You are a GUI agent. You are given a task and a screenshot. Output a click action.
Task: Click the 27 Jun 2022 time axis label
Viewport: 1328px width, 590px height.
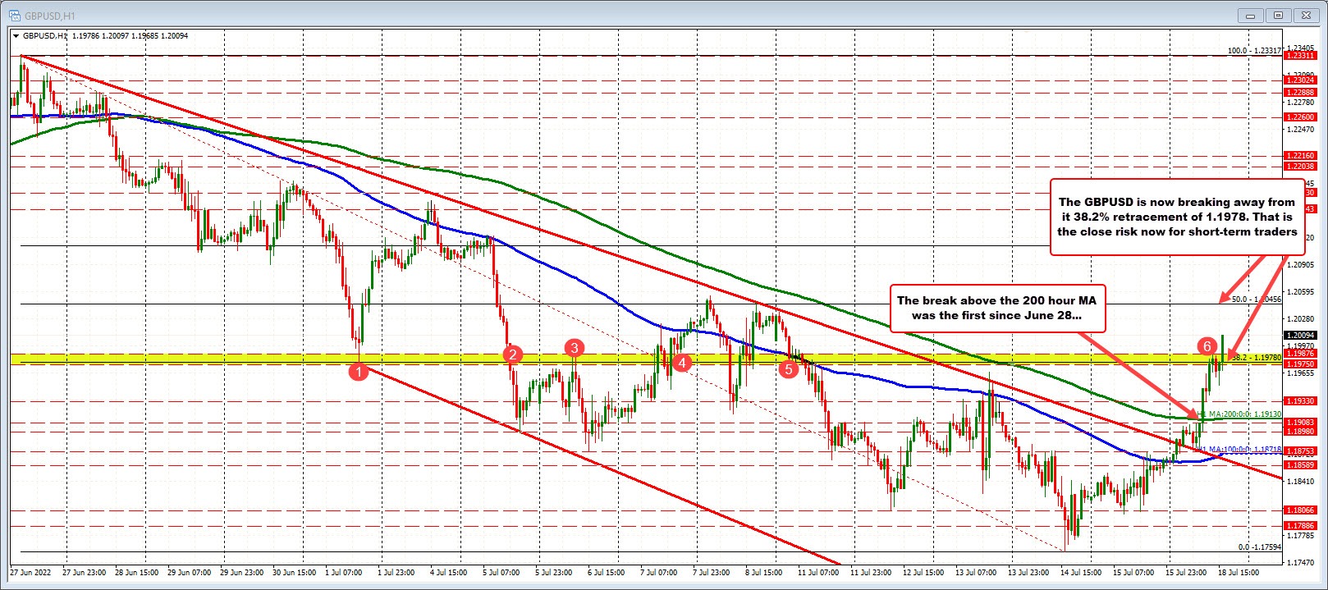point(30,573)
